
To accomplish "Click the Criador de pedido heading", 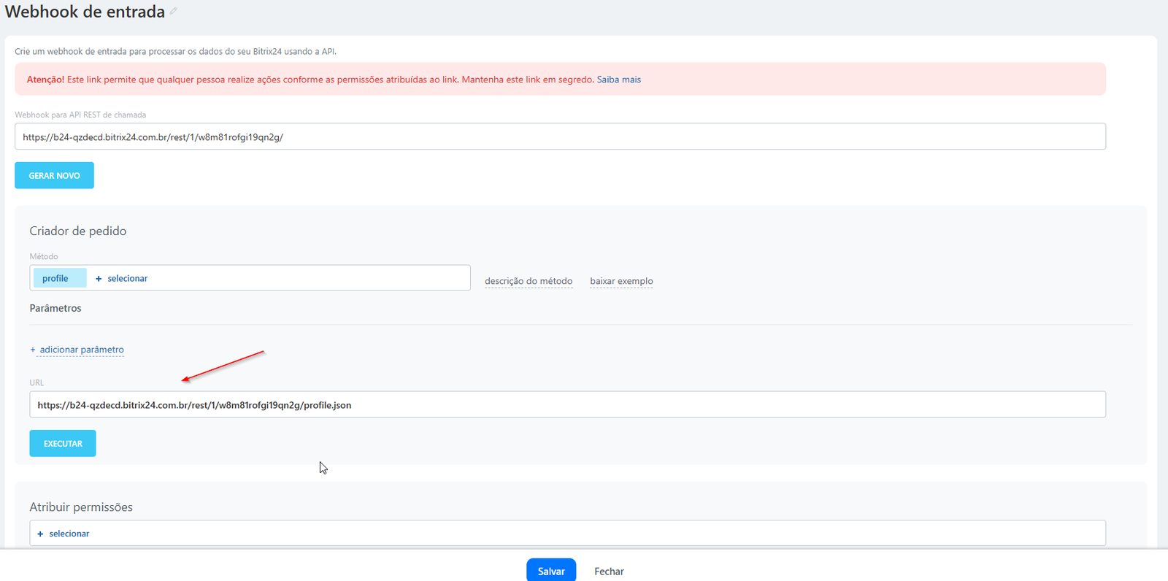I will (78, 231).
